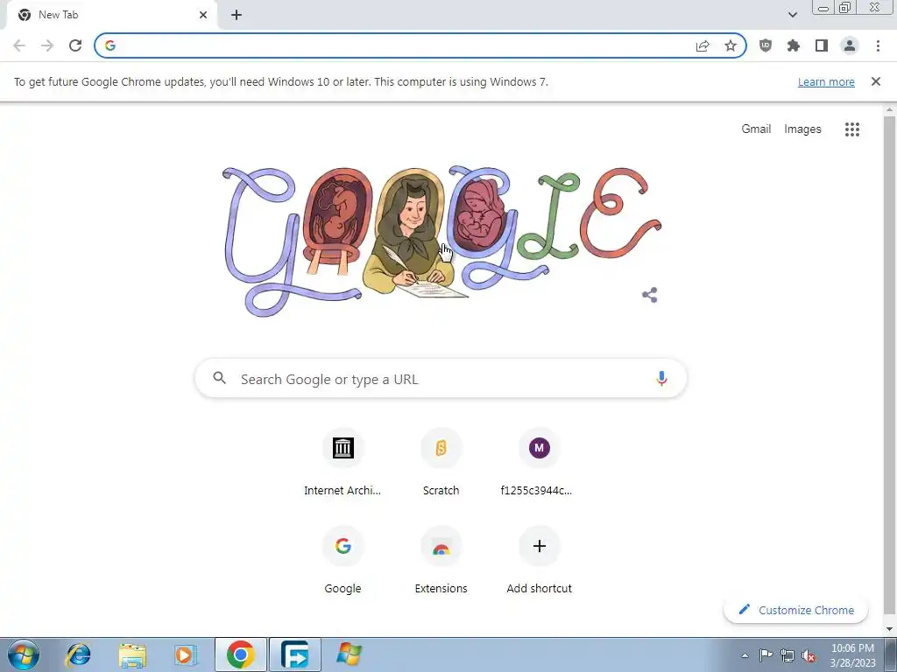
Task: Open the Scratch shortcut
Action: point(441,462)
